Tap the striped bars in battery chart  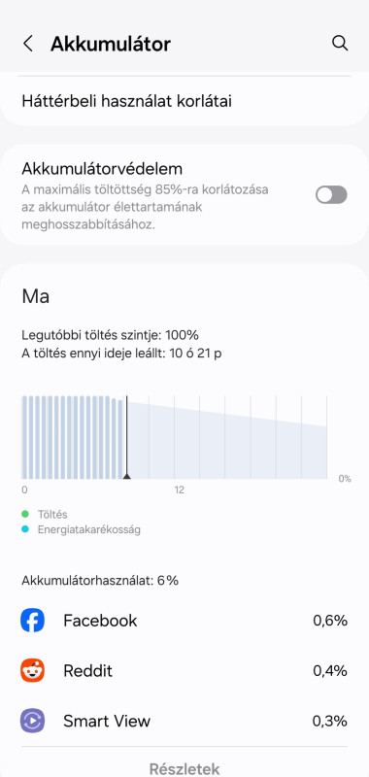(72, 437)
